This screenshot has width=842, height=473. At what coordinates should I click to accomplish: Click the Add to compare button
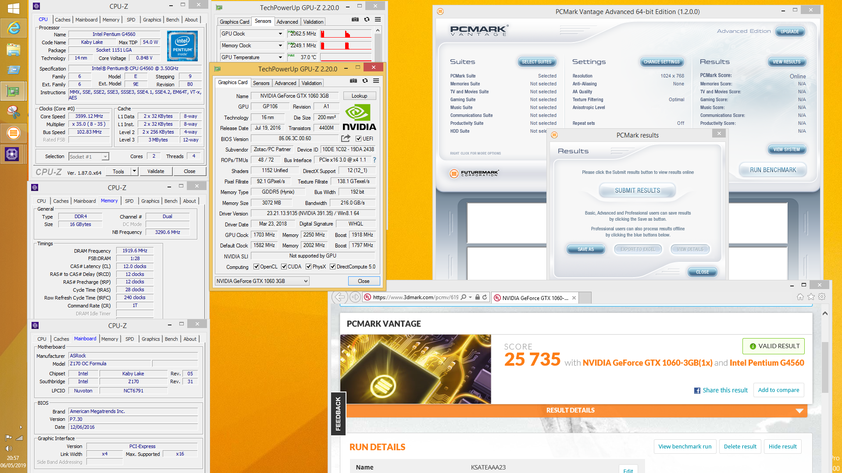778,390
